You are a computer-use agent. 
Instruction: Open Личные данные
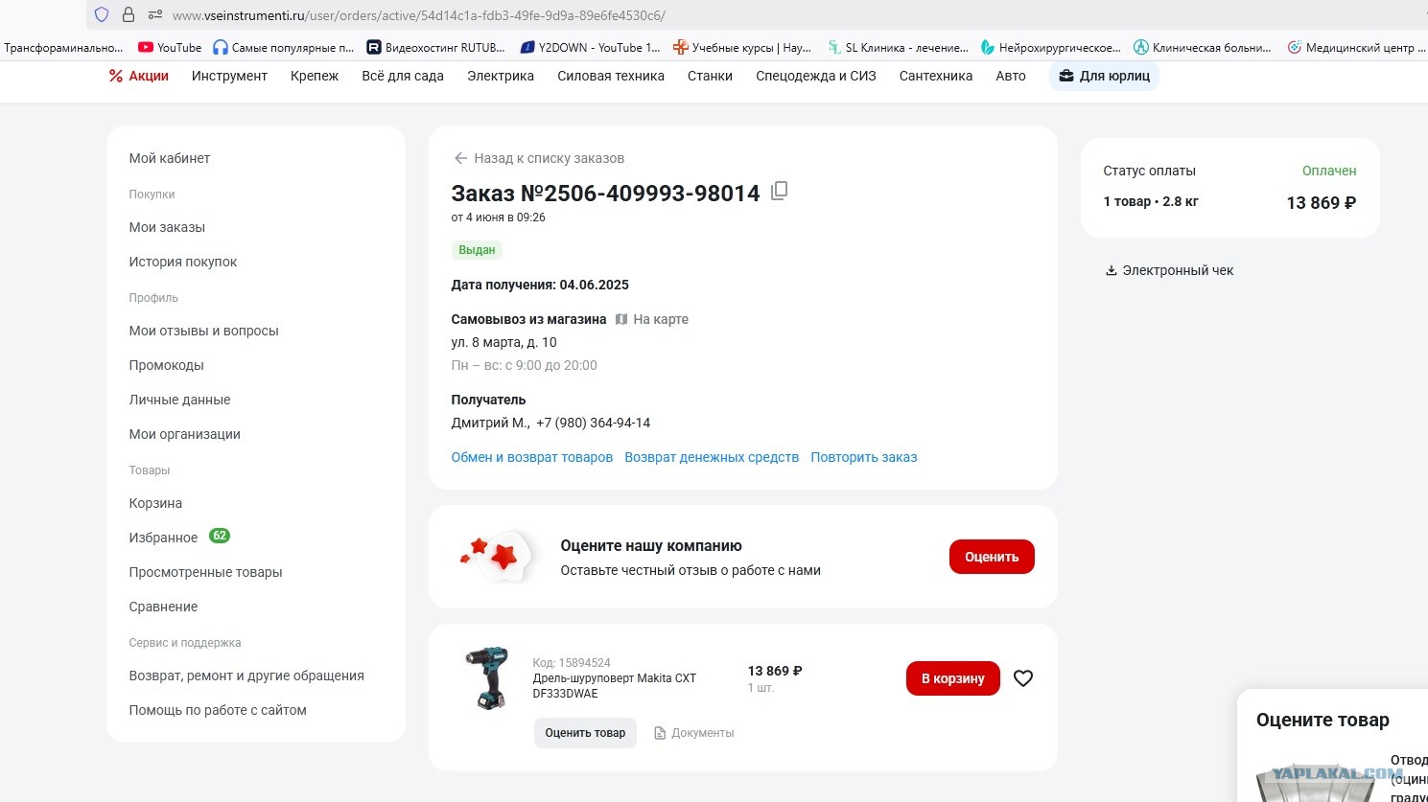pos(180,400)
